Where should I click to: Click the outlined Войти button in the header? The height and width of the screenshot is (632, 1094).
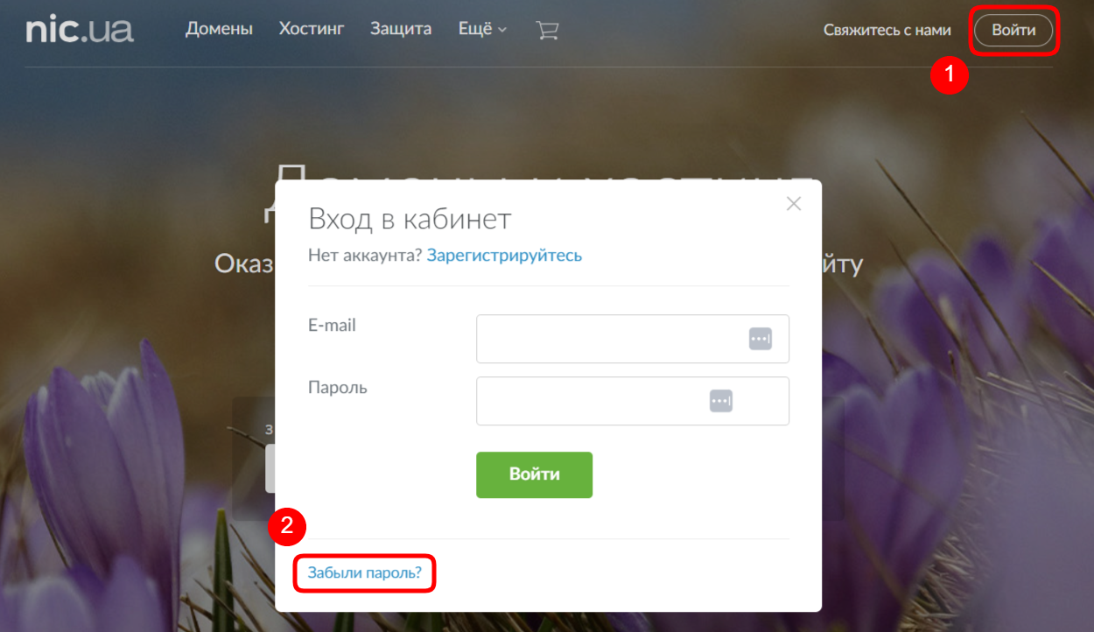click(x=1013, y=31)
